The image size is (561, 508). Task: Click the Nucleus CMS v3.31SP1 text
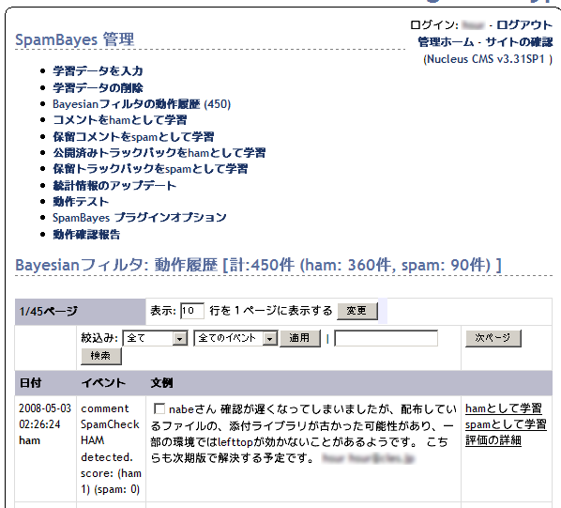(x=488, y=59)
